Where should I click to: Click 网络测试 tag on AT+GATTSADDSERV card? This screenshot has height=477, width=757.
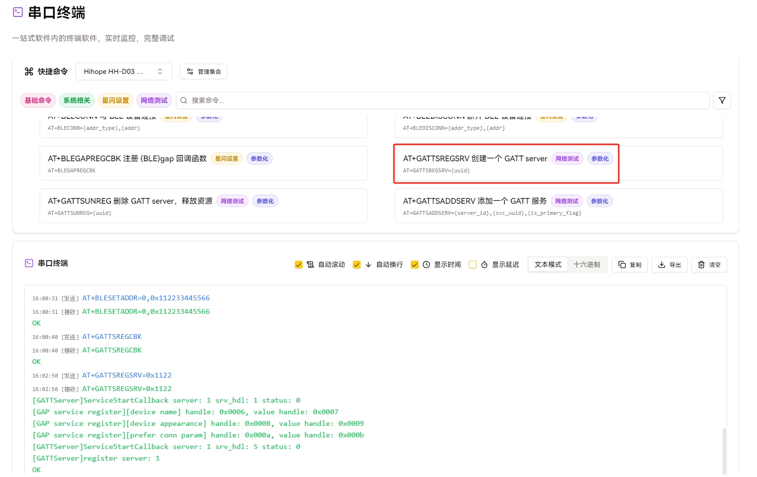click(x=567, y=201)
